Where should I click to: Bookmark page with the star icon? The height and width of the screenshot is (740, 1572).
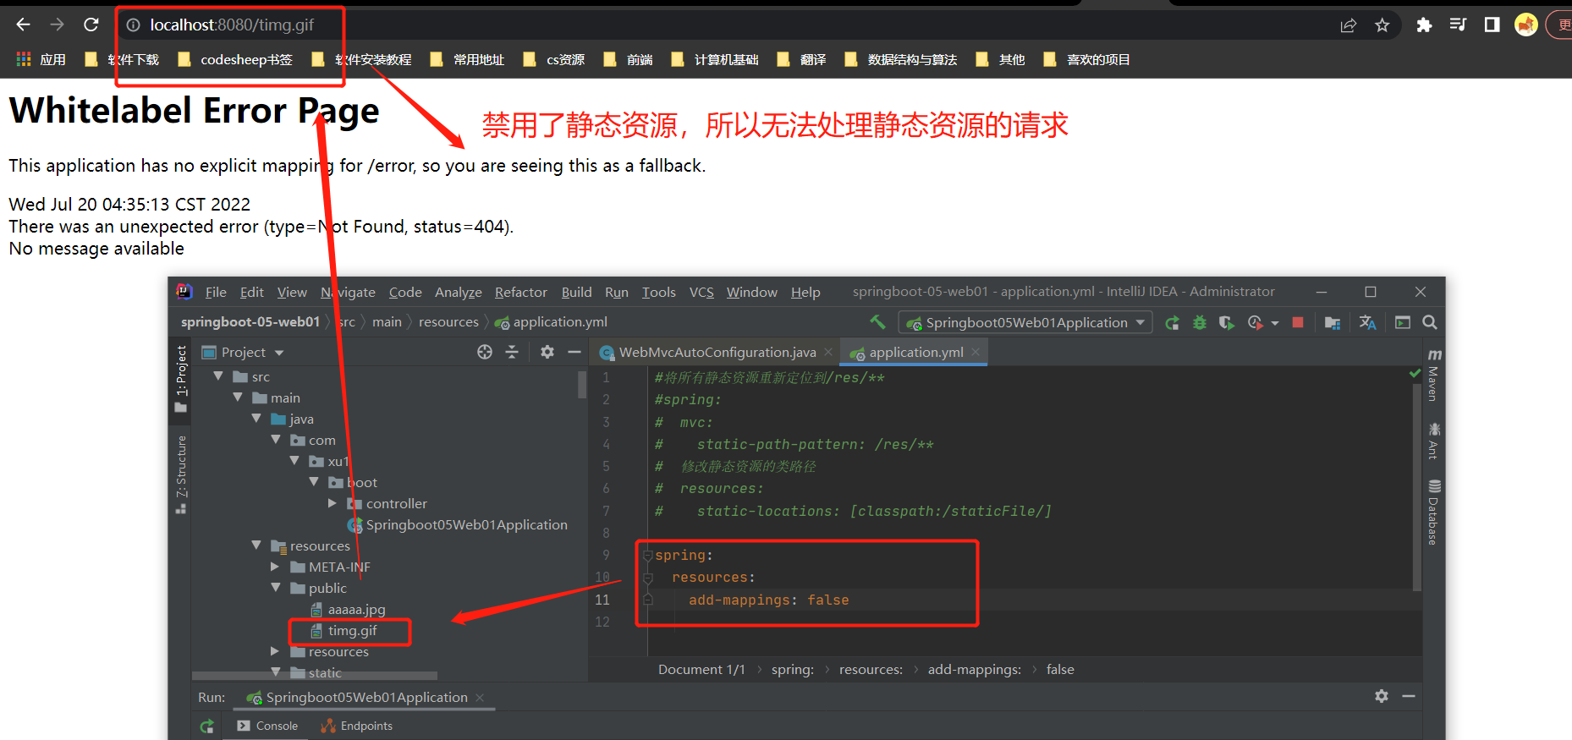pos(1382,25)
